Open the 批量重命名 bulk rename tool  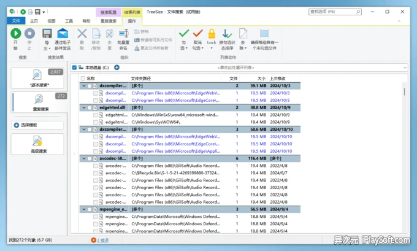pos(123,39)
